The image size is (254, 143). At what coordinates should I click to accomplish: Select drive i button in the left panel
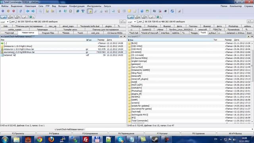tap(25, 17)
